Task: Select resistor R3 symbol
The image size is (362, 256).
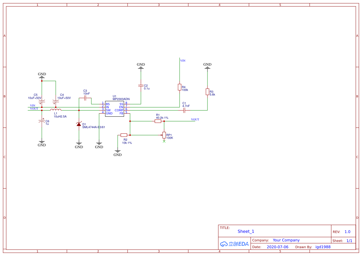Action: click(x=207, y=92)
